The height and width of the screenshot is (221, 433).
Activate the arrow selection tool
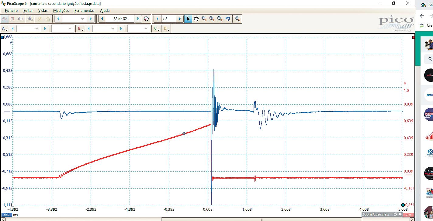(x=188, y=19)
